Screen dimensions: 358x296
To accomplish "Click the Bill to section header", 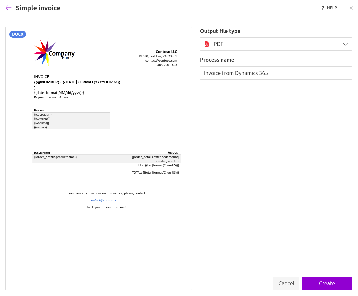I will (39, 110).
